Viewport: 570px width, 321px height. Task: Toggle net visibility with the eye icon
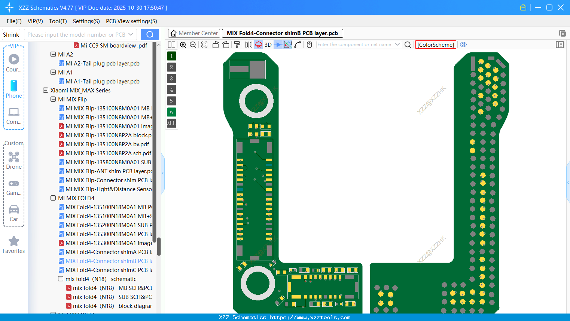(463, 45)
